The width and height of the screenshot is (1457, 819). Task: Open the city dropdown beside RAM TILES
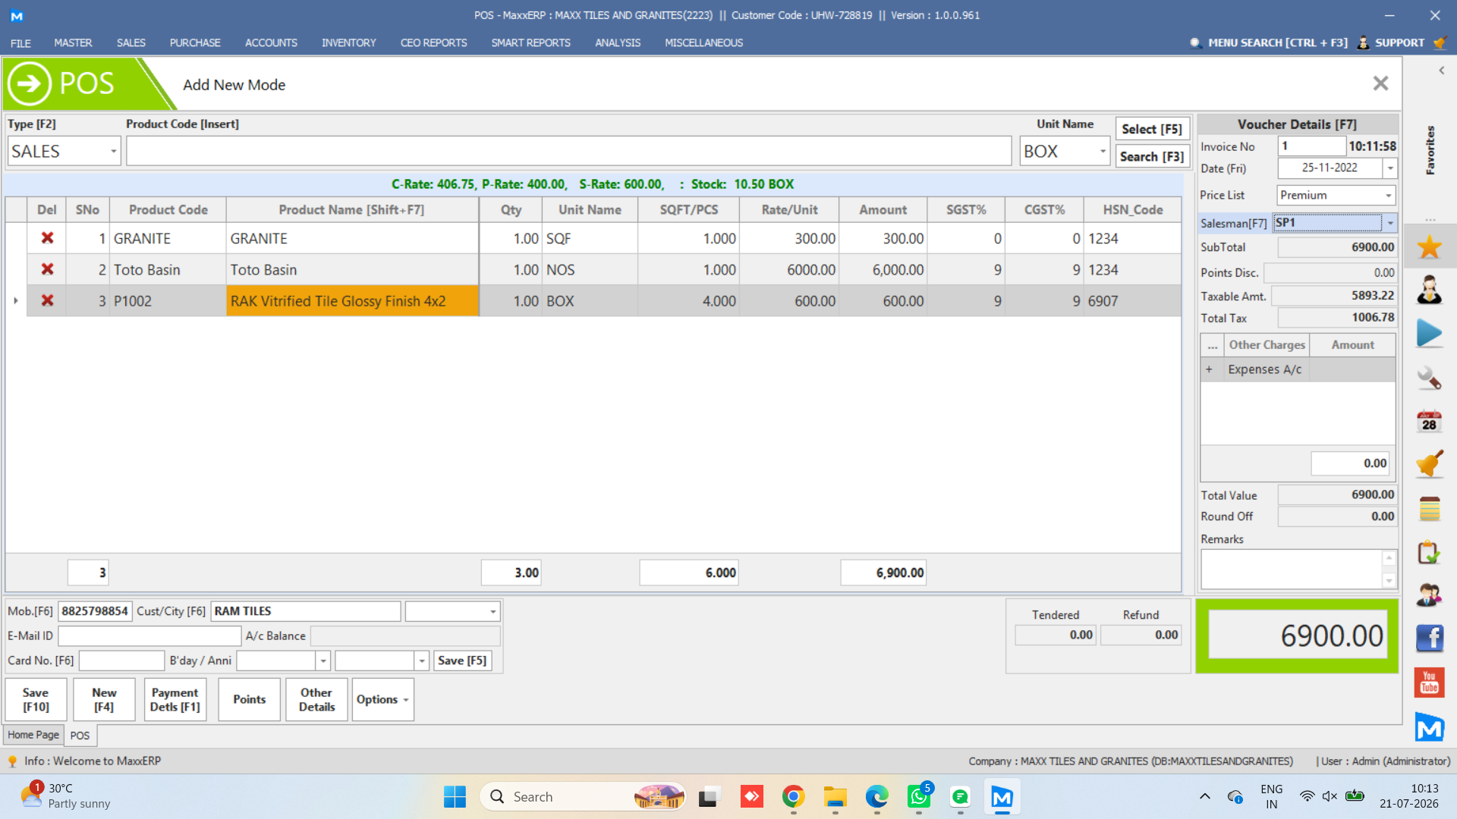(x=493, y=611)
